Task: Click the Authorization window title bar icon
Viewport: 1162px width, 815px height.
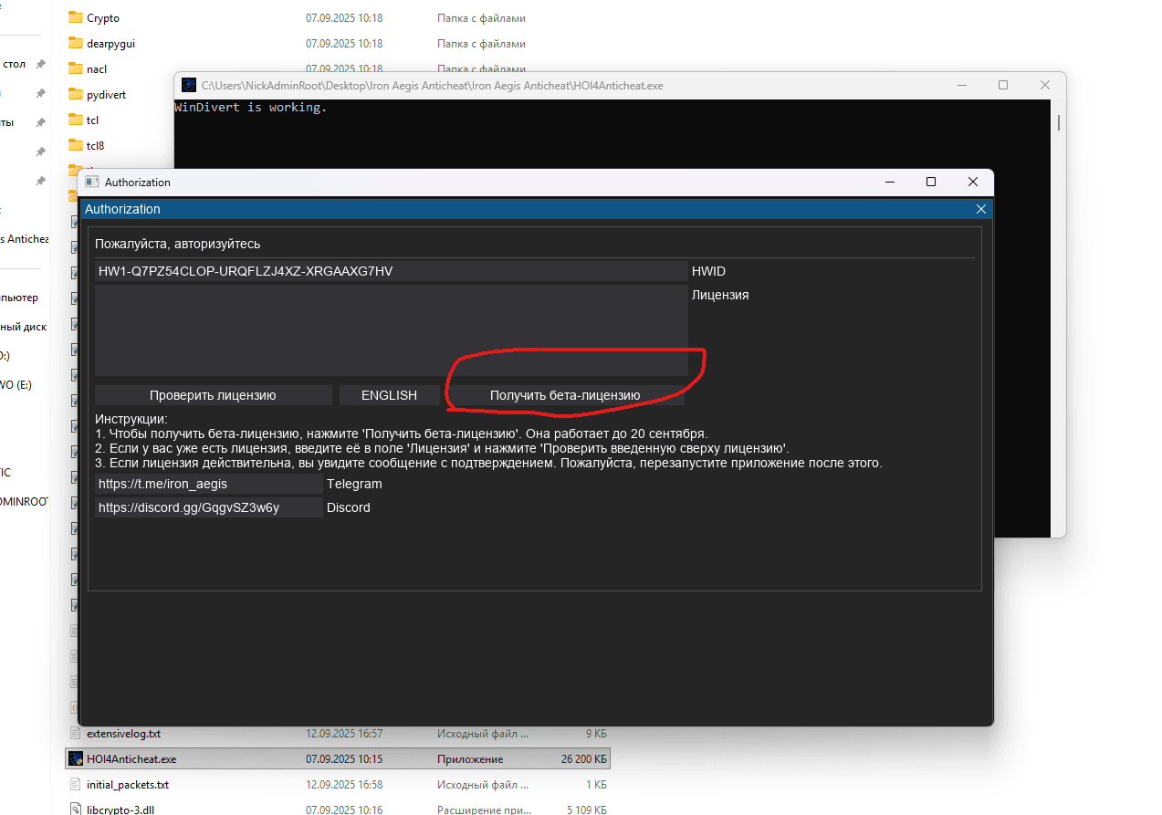Action: click(x=91, y=182)
